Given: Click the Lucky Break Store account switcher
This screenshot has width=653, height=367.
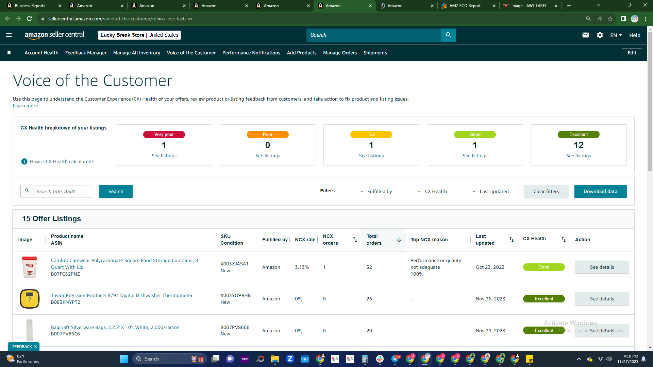Looking at the screenshot, I should [139, 35].
